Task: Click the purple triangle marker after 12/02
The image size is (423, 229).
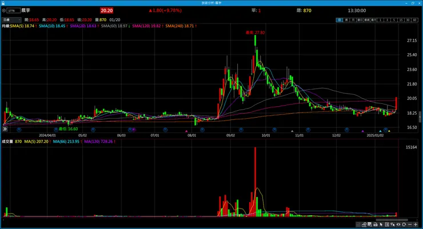Action: 363,131
